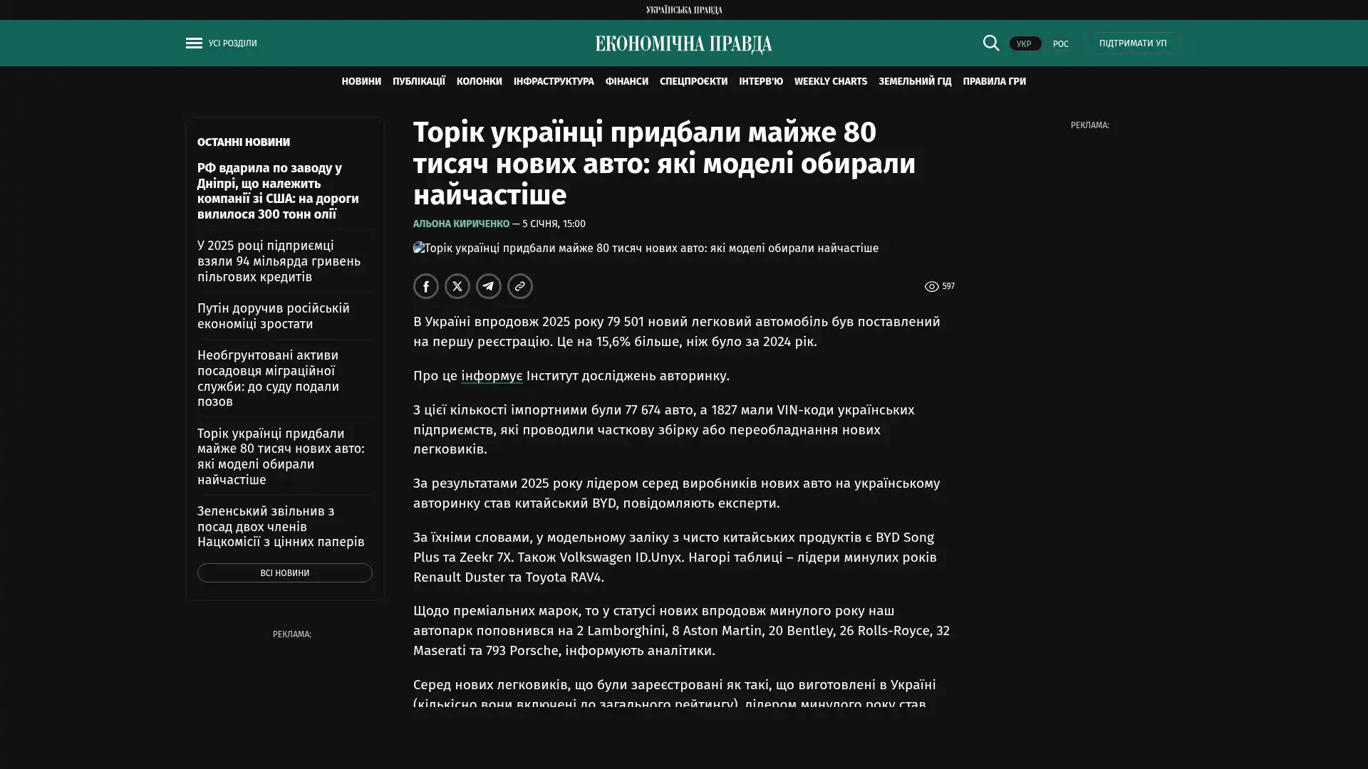The height and width of the screenshot is (769, 1368).
Task: Click the search magnifier icon
Action: (990, 43)
